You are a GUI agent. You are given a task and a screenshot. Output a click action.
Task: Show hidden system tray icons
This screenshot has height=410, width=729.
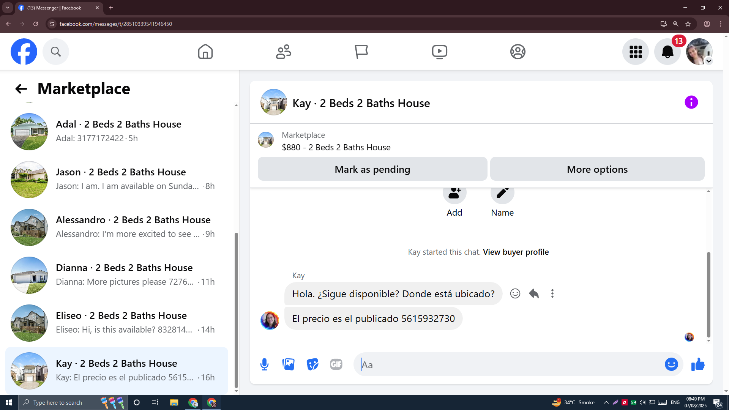pyautogui.click(x=606, y=402)
